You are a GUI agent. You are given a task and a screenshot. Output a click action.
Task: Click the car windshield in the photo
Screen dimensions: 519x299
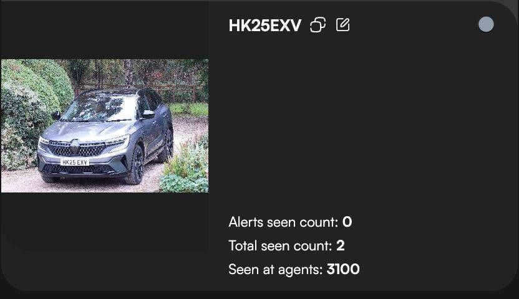tap(99, 108)
